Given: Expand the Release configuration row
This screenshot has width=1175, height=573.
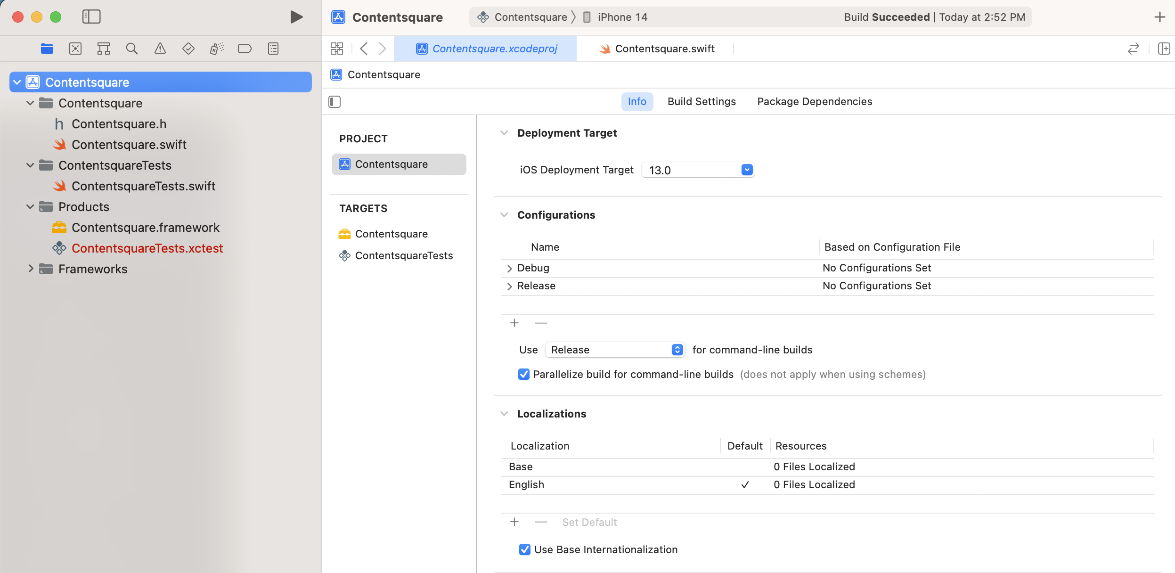Looking at the screenshot, I should [x=509, y=286].
